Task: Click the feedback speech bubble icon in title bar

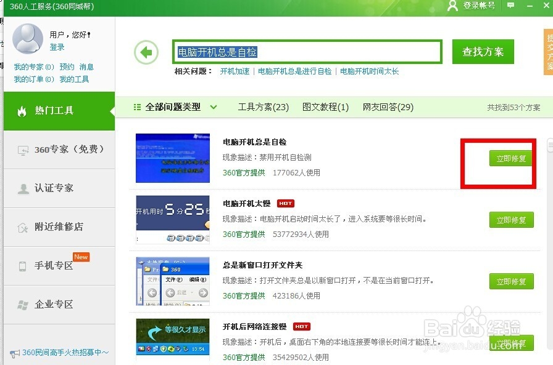Action: pyautogui.click(x=510, y=6)
